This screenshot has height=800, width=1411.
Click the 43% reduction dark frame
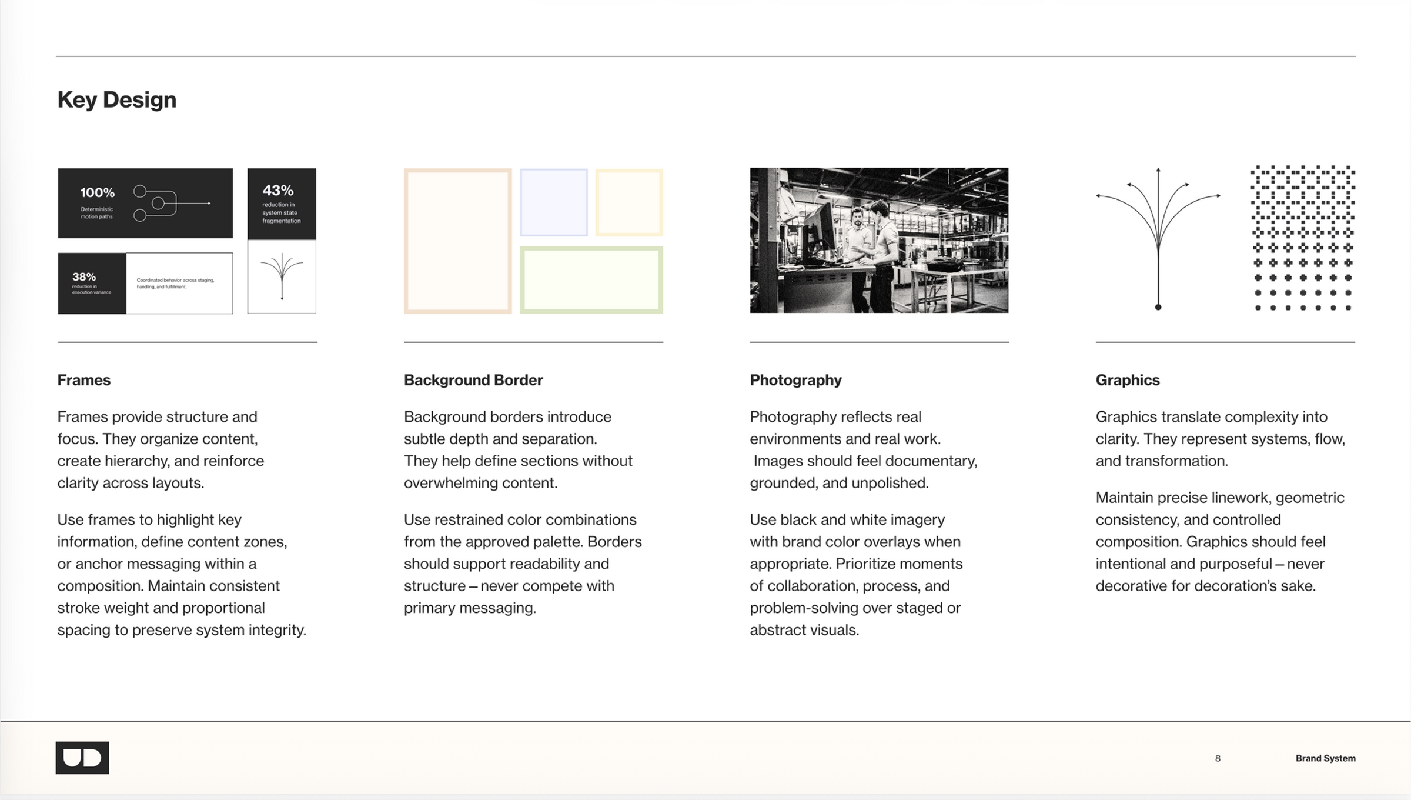[282, 204]
